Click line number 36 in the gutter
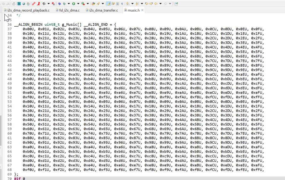This screenshot has height=180, width=285. click(9, 25)
